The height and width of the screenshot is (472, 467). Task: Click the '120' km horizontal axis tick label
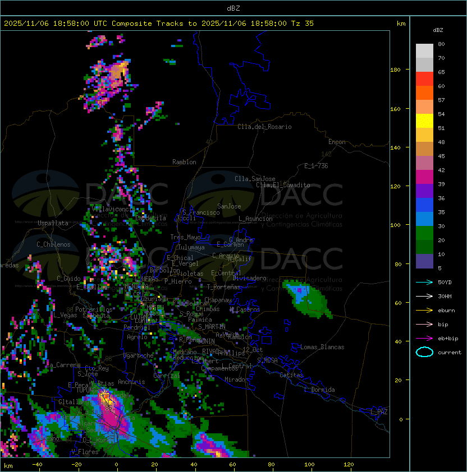pos(349,465)
